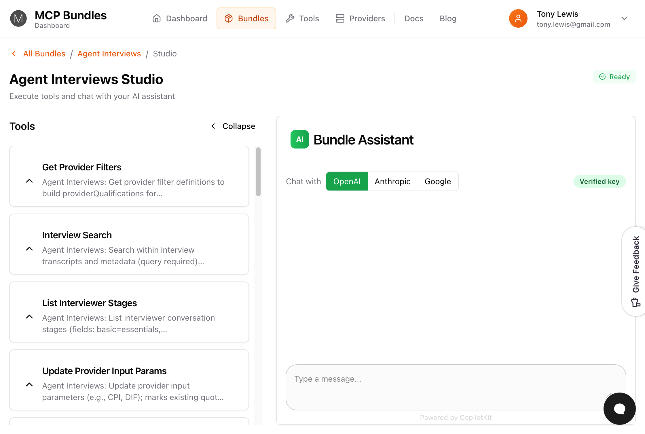Click the Dashboard home icon
The width and height of the screenshot is (645, 434).
tap(157, 18)
